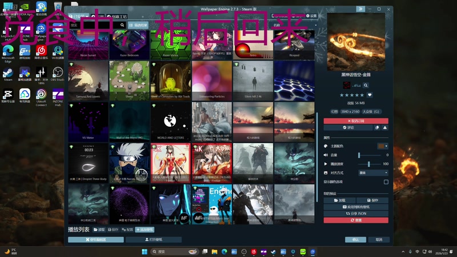Click the red Unsubscribe button (取消订阅)
457x257 pixels.
(356, 121)
